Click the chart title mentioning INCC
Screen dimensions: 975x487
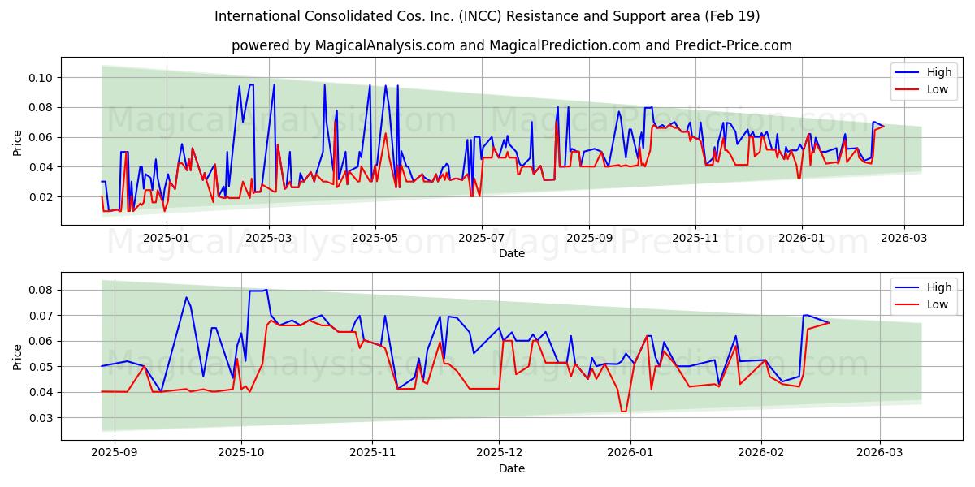(487, 16)
